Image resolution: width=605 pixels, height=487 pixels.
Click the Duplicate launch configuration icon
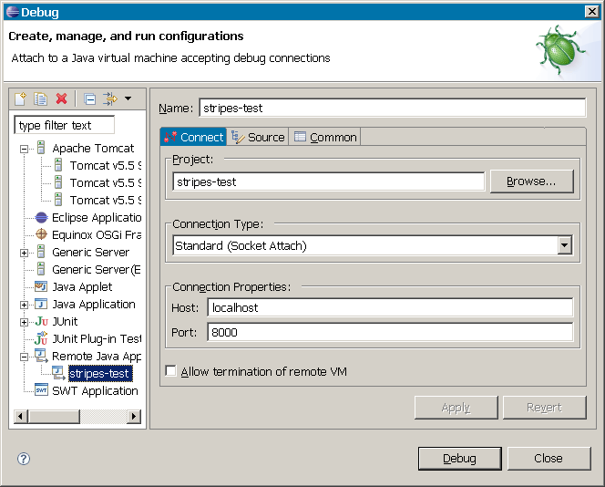[40, 98]
